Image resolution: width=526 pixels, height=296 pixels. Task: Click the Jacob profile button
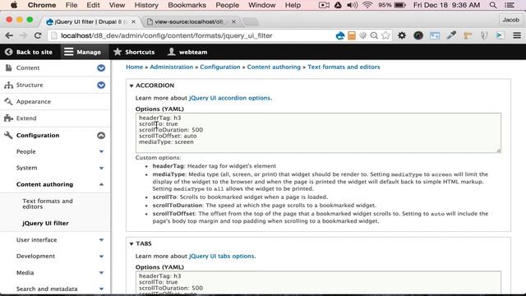(510, 20)
